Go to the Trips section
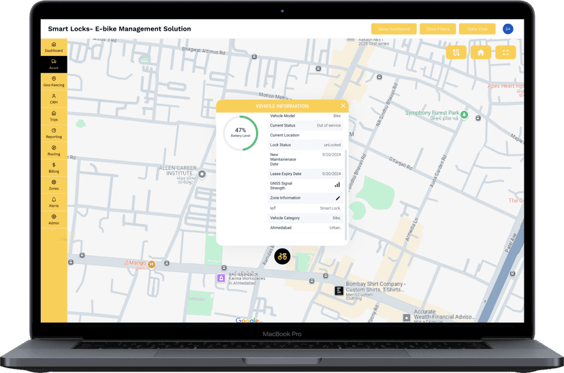 coord(54,116)
